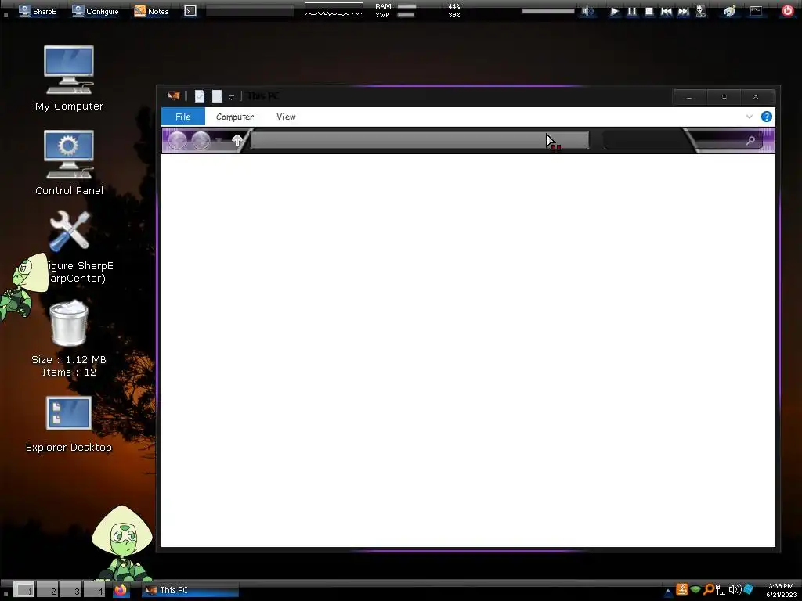The width and height of the screenshot is (802, 601).
Task: Click the orange tray icon
Action: [682, 589]
